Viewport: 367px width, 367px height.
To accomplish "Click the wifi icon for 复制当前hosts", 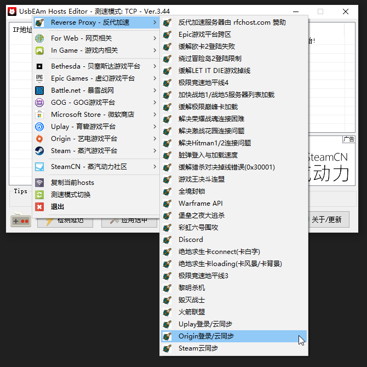I will pyautogui.click(x=39, y=183).
